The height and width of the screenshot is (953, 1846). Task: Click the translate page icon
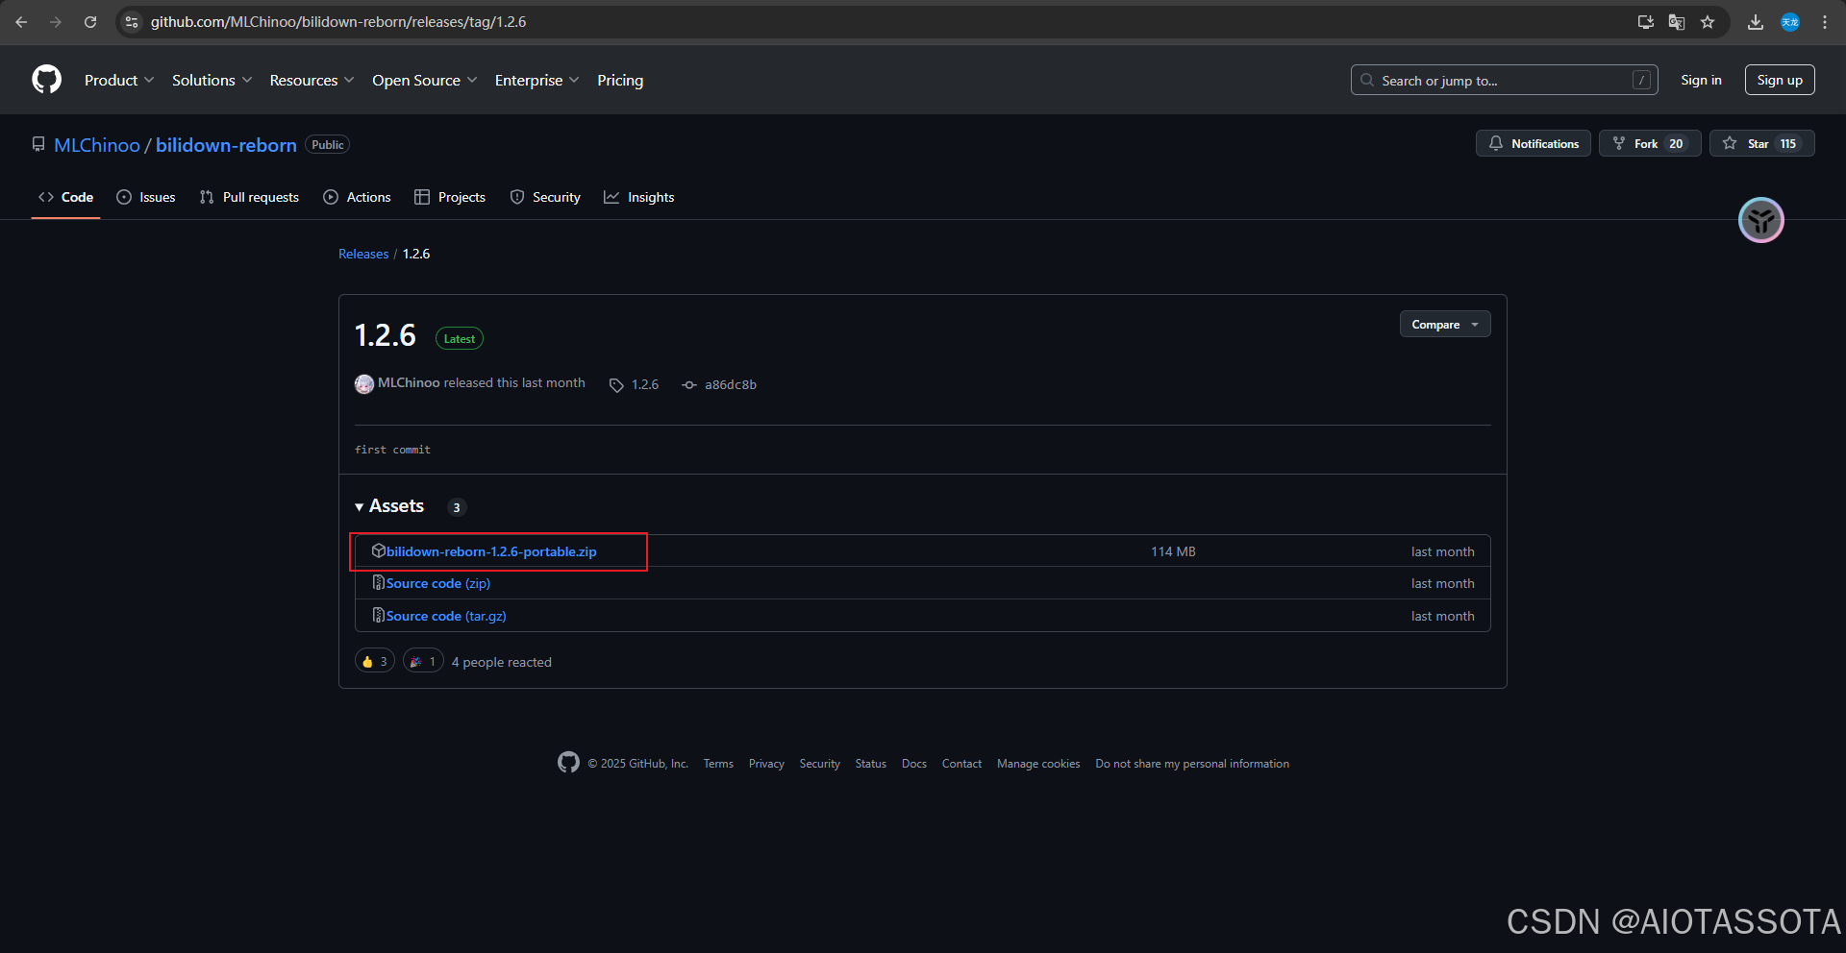point(1677,22)
